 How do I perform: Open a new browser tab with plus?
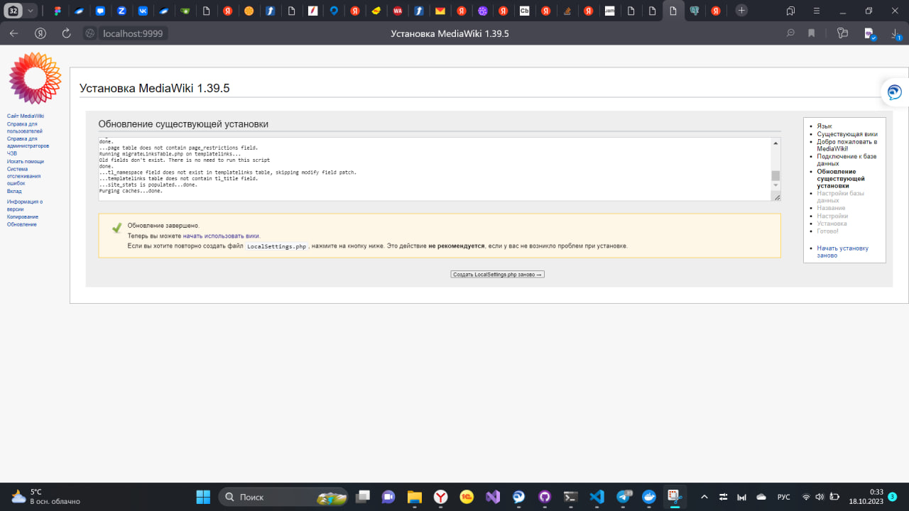741,11
